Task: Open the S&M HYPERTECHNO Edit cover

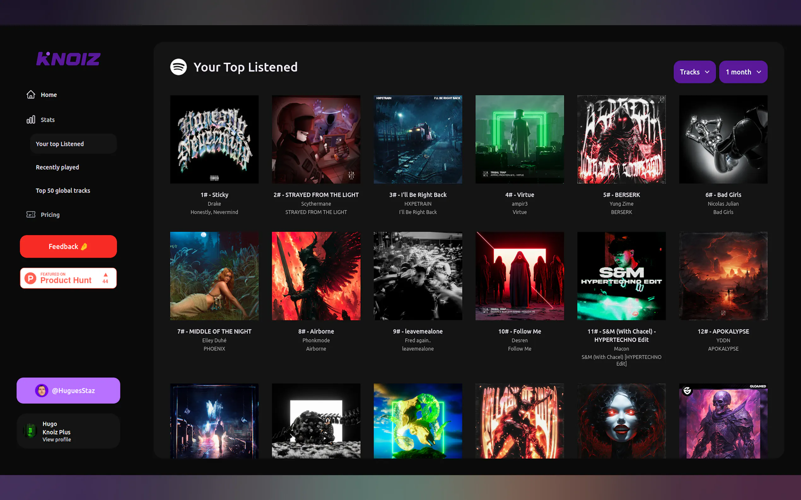Action: click(x=621, y=276)
